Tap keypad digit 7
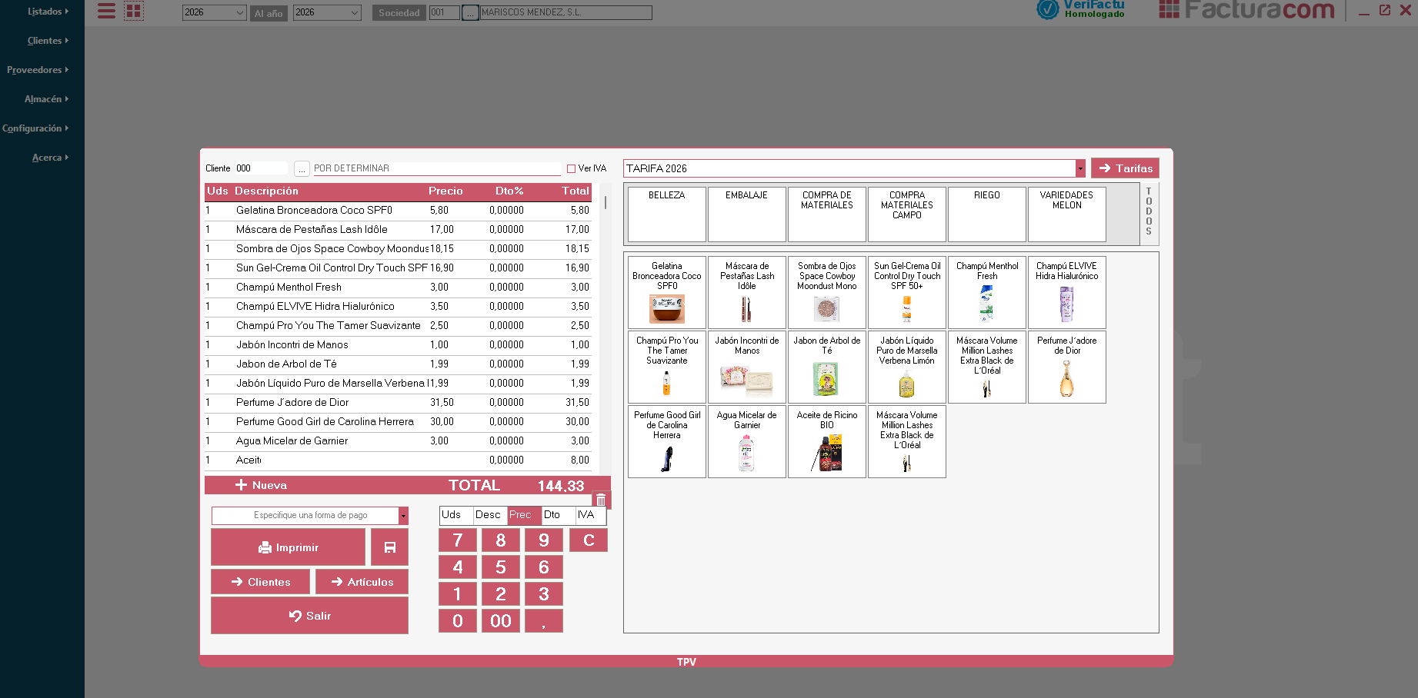 (458, 540)
